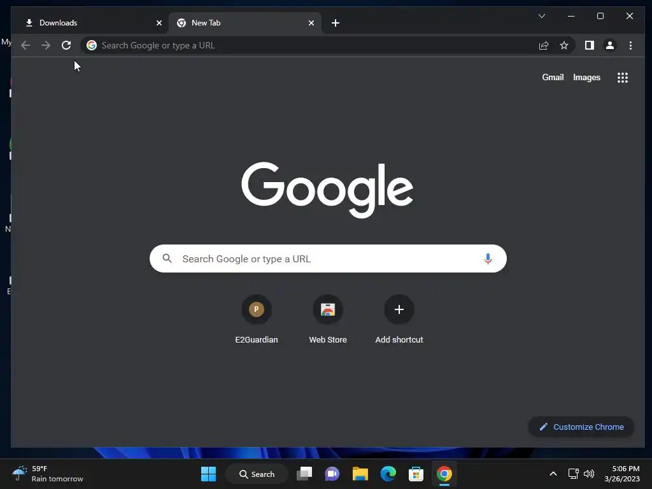The image size is (652, 489).
Task: Share this page icon in address bar
Action: tap(544, 45)
